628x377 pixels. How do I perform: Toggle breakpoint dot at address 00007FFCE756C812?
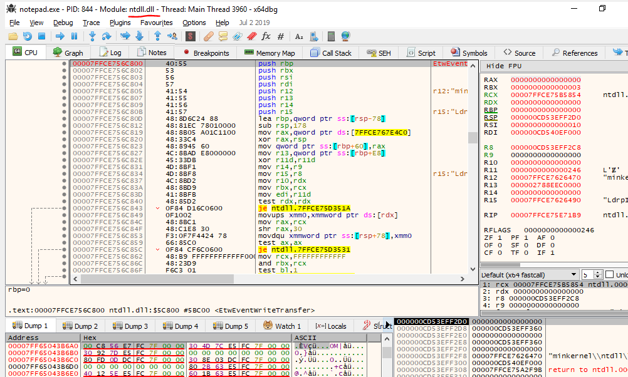point(64,125)
